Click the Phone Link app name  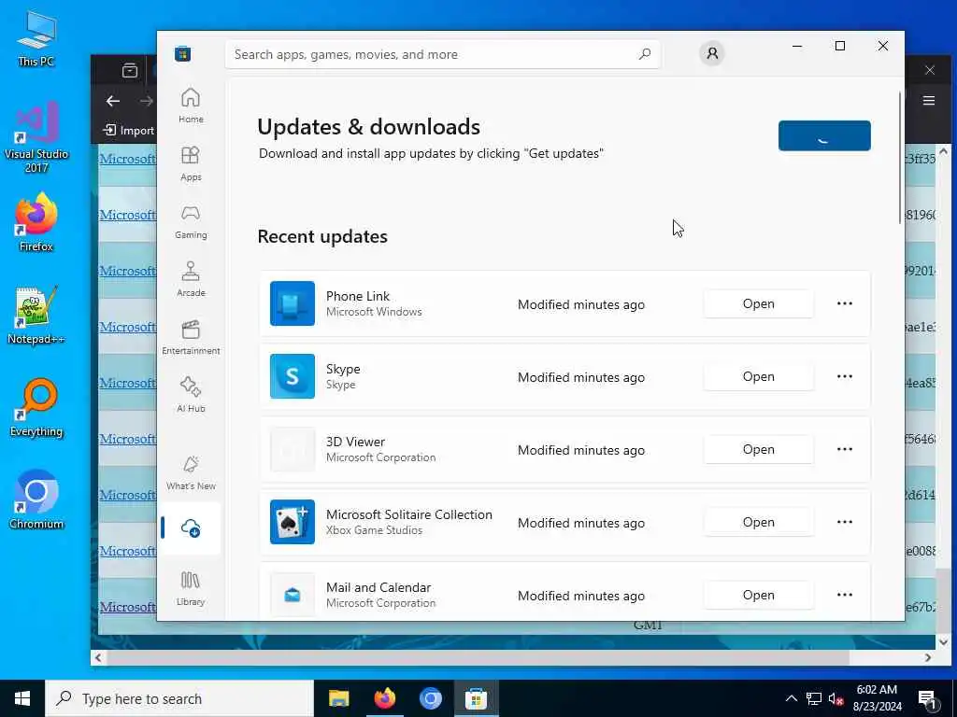click(358, 296)
